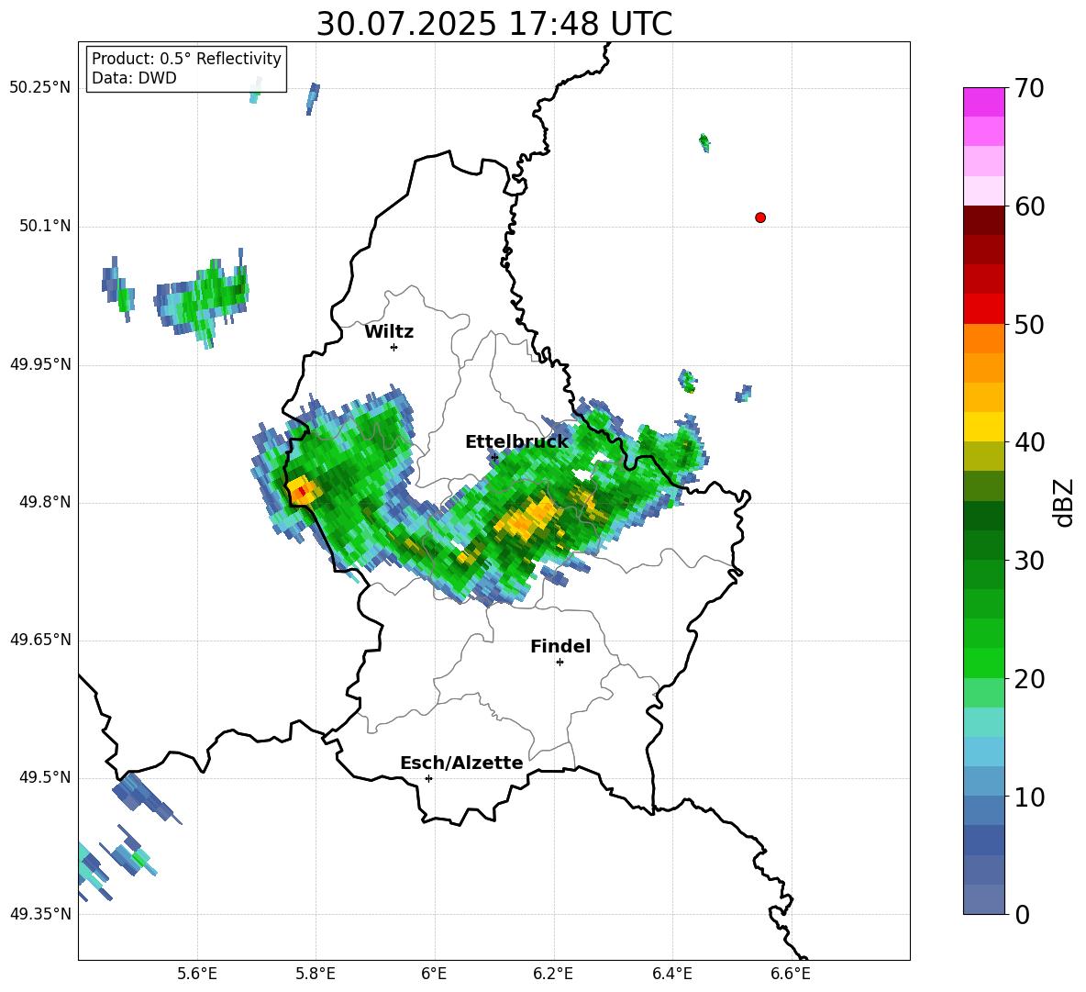Image resolution: width=1086 pixels, height=992 pixels.
Task: Click the red radar location dot
Action: click(x=760, y=217)
